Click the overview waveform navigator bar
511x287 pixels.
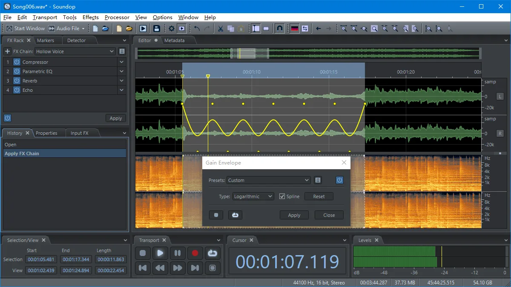coord(308,53)
